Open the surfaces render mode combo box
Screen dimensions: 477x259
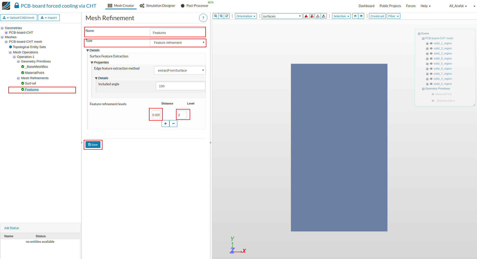point(282,16)
